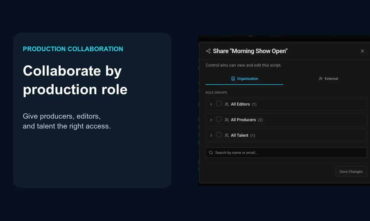The image size is (370, 221).
Task: Expand the All Editors role group
Action: 211,104
